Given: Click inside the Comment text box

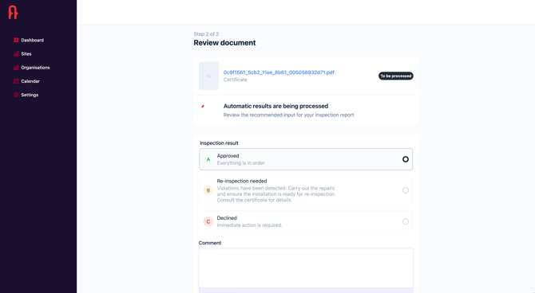Looking at the screenshot, I should pos(306,268).
